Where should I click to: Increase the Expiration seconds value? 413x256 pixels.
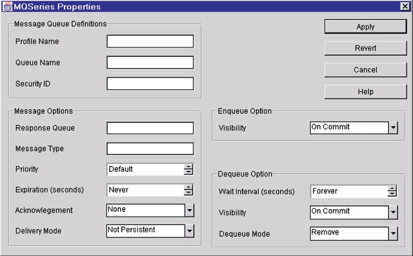pos(188,187)
